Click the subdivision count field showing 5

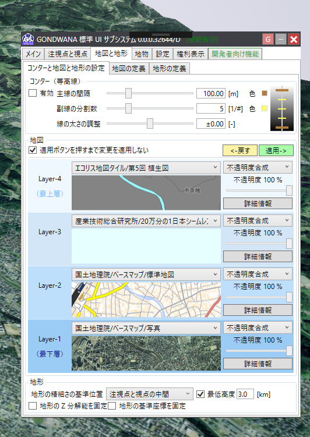(211, 108)
